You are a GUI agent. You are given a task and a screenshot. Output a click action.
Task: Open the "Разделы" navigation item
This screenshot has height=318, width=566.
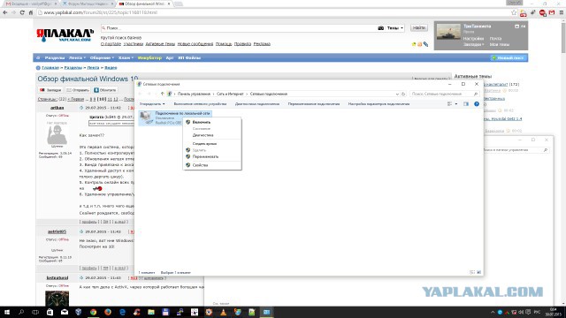coord(55,57)
